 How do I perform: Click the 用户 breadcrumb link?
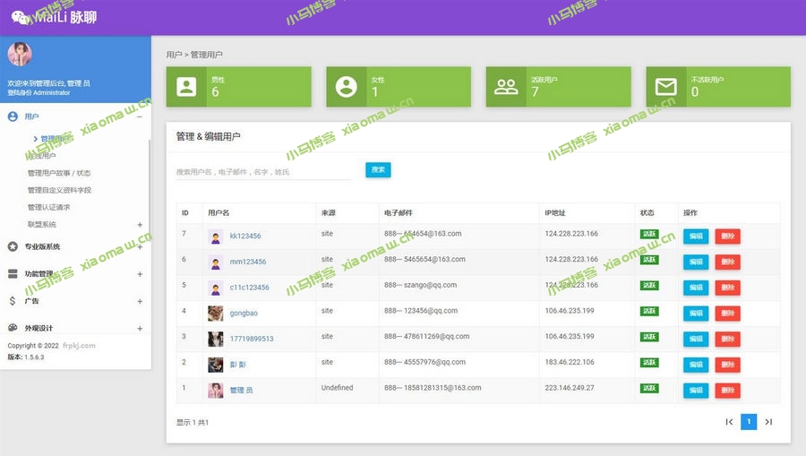tap(175, 55)
